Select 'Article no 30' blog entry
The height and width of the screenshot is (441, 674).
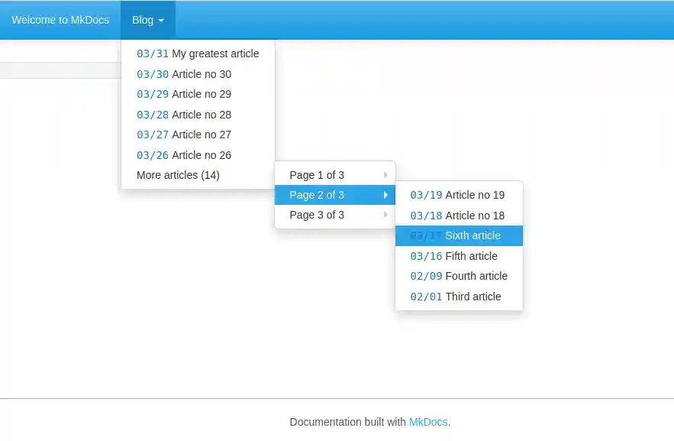pyautogui.click(x=183, y=74)
